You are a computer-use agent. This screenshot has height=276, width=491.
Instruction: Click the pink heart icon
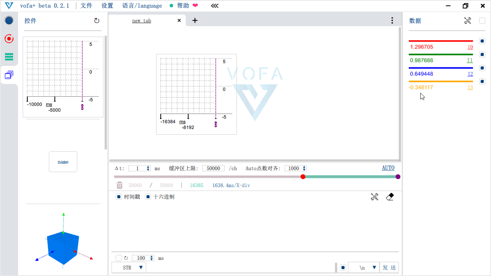[x=195, y=6]
